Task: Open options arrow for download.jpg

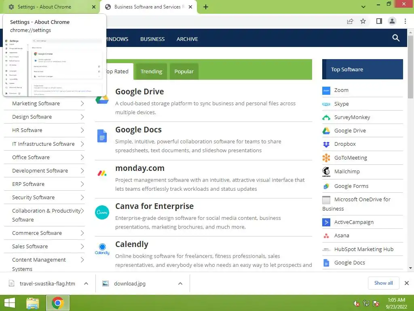Action: click(180, 283)
